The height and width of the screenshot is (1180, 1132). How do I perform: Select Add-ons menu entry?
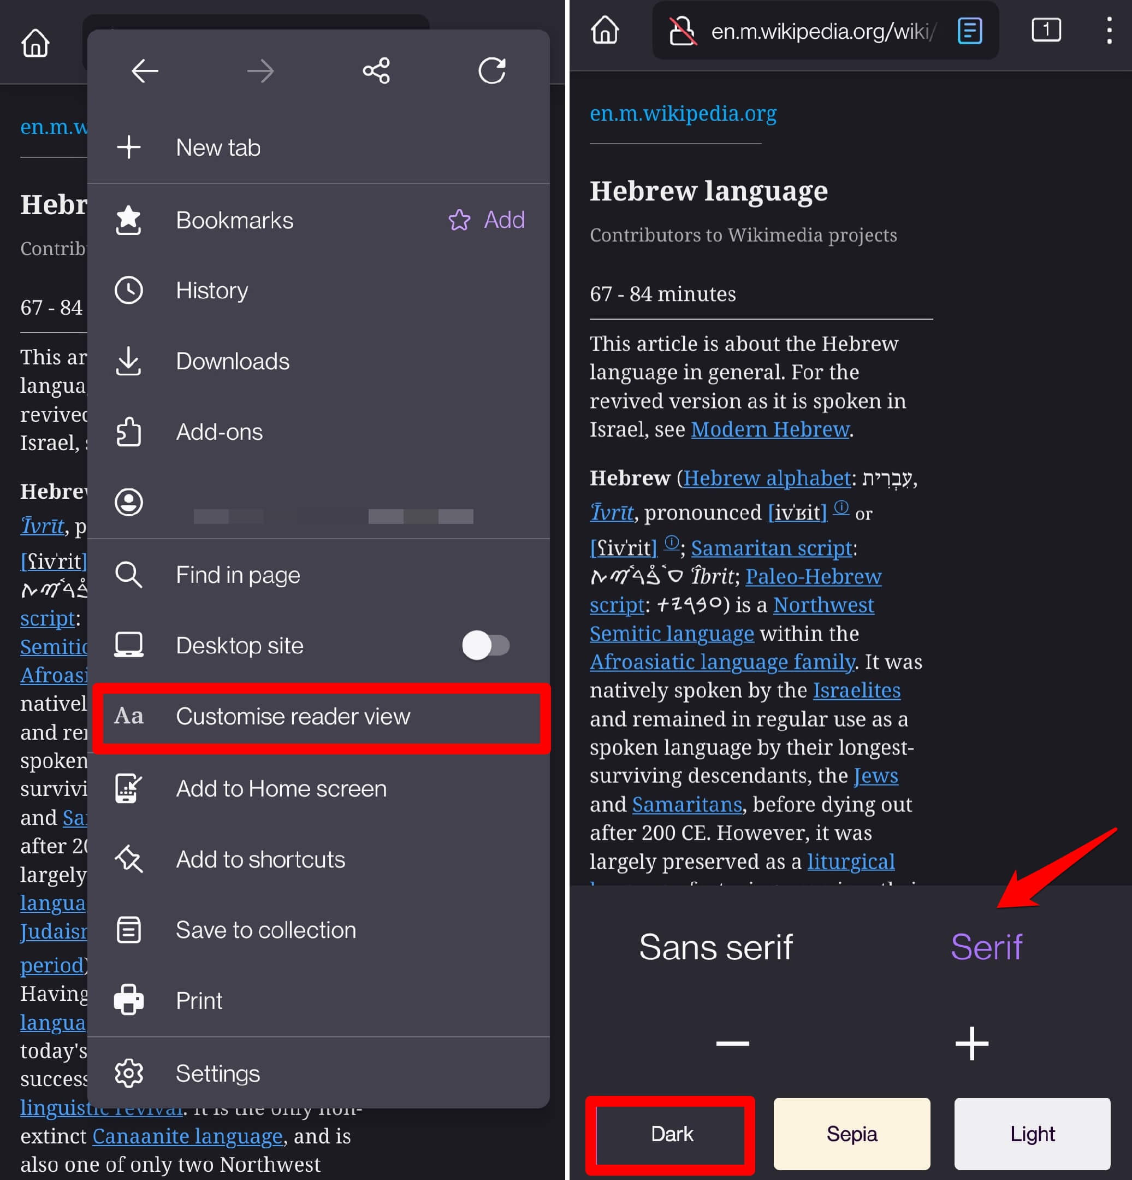point(319,432)
